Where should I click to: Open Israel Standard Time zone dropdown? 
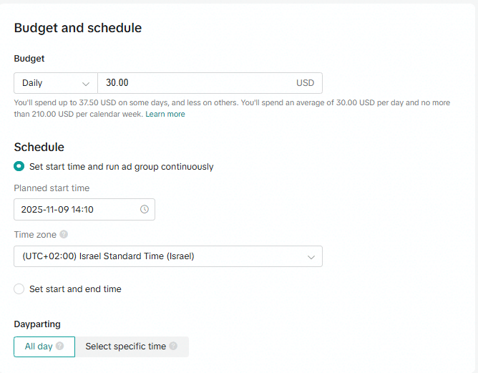(167, 256)
